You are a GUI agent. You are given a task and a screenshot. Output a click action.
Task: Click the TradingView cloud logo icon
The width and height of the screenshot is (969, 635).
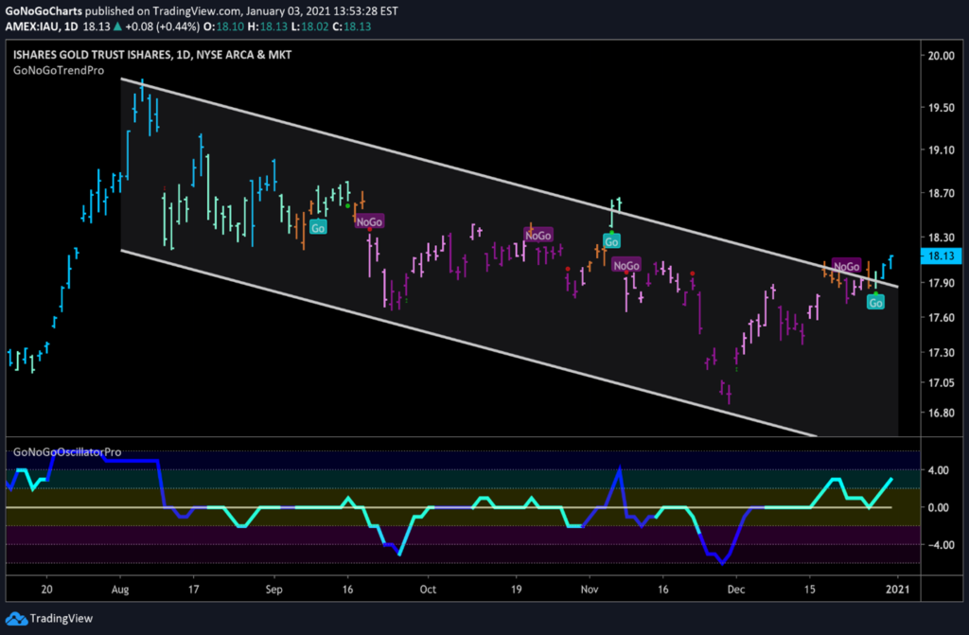point(16,618)
